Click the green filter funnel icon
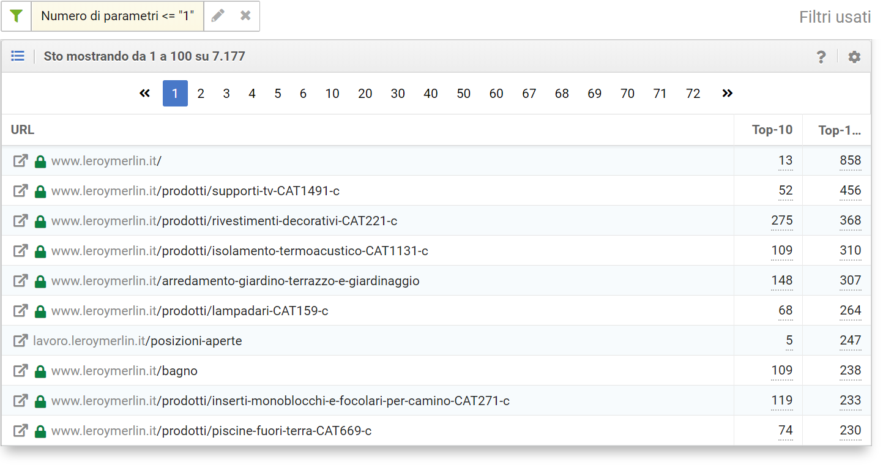The height and width of the screenshot is (470, 883). [16, 16]
